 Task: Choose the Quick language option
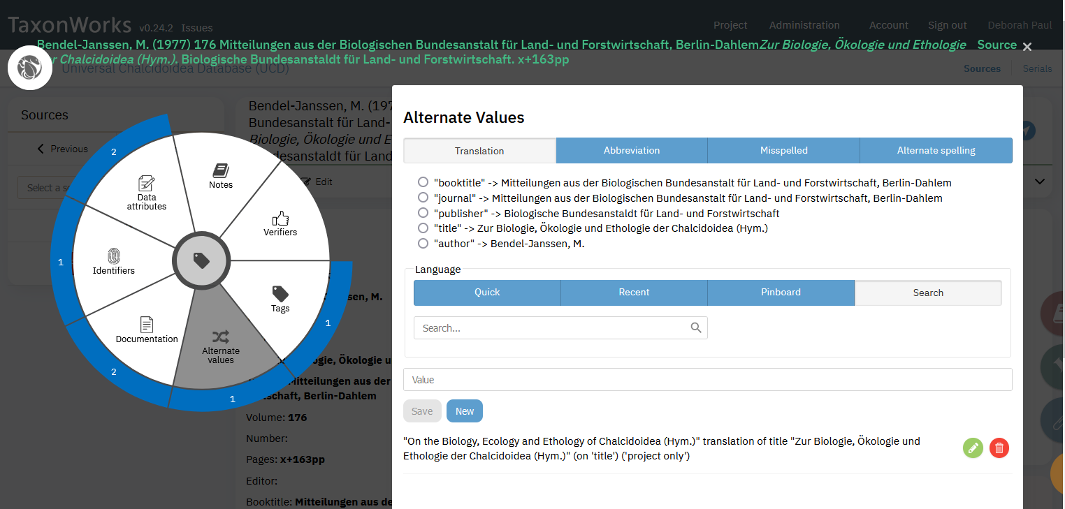[487, 293]
